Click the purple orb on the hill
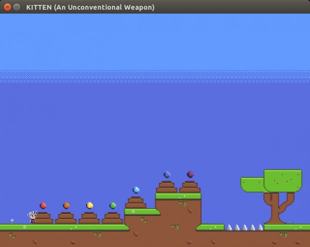Viewport: 310px width, 247px height. click(190, 174)
